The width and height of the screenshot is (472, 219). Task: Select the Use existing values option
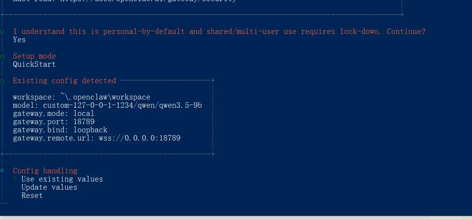[62, 179]
